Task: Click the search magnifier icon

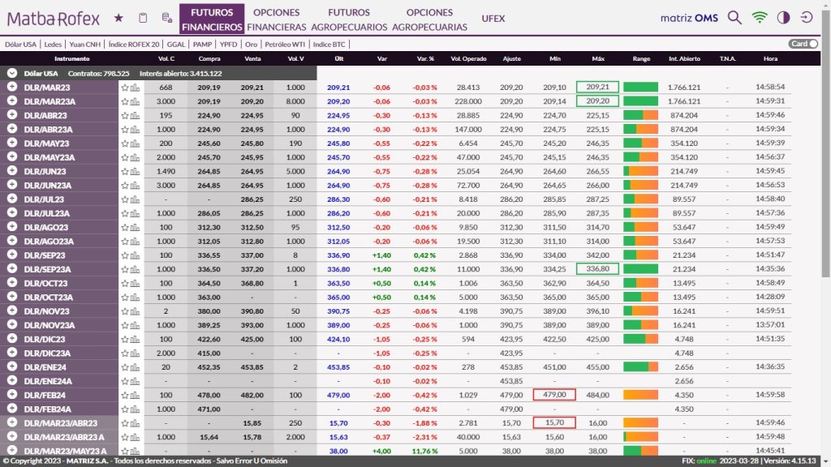Action: 734,18
